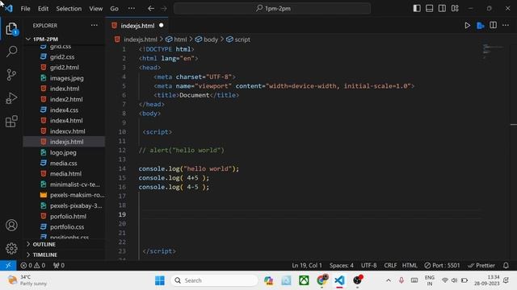Open indexcv.html in explorer
517x290 pixels.
tap(68, 131)
